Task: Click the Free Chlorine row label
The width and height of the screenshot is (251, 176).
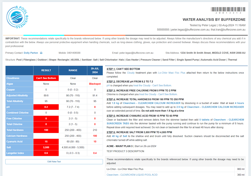Action: [x=19, y=118]
